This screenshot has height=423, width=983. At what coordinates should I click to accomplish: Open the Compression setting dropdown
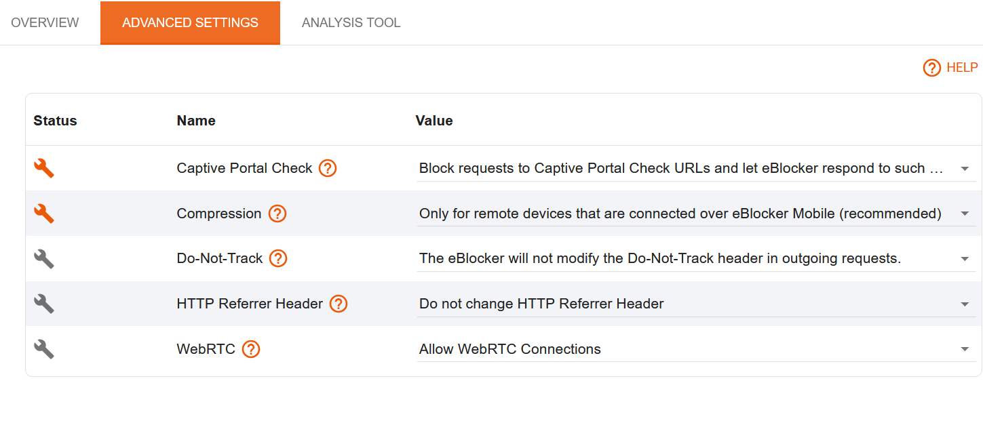tap(696, 214)
